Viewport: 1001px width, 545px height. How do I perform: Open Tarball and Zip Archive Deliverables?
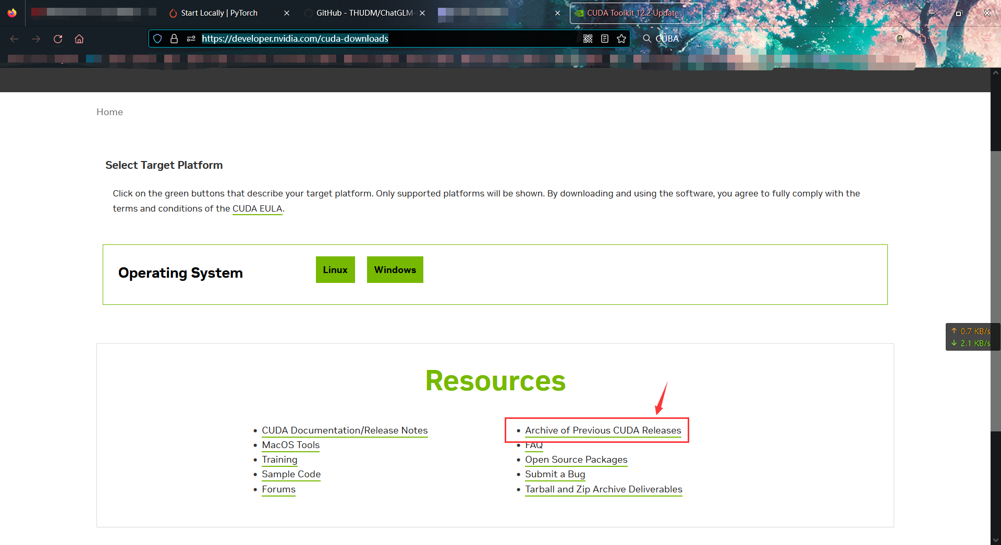[x=603, y=489]
